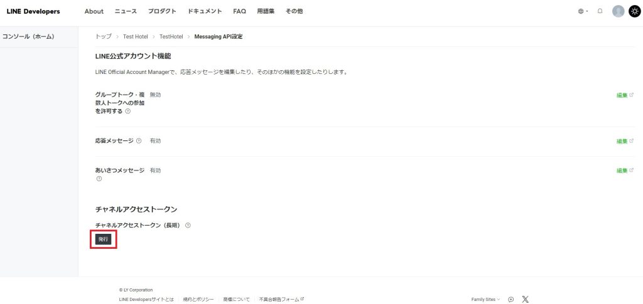Open the X (Twitter) footer icon

[525, 299]
